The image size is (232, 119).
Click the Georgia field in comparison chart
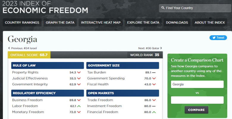click(197, 84)
